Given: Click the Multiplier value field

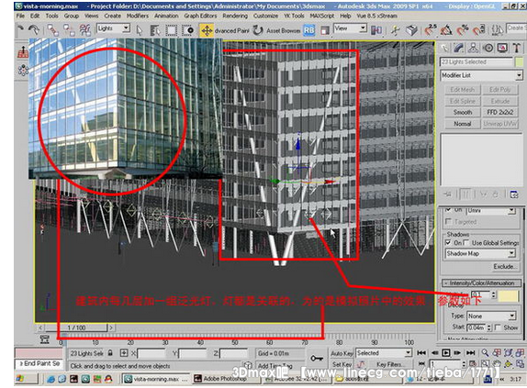Looking at the screenshot, I should [x=480, y=294].
